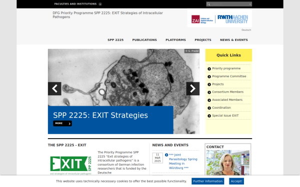Switch language to Deutsch
Screen dimensions: 300x187
click(x=246, y=30)
